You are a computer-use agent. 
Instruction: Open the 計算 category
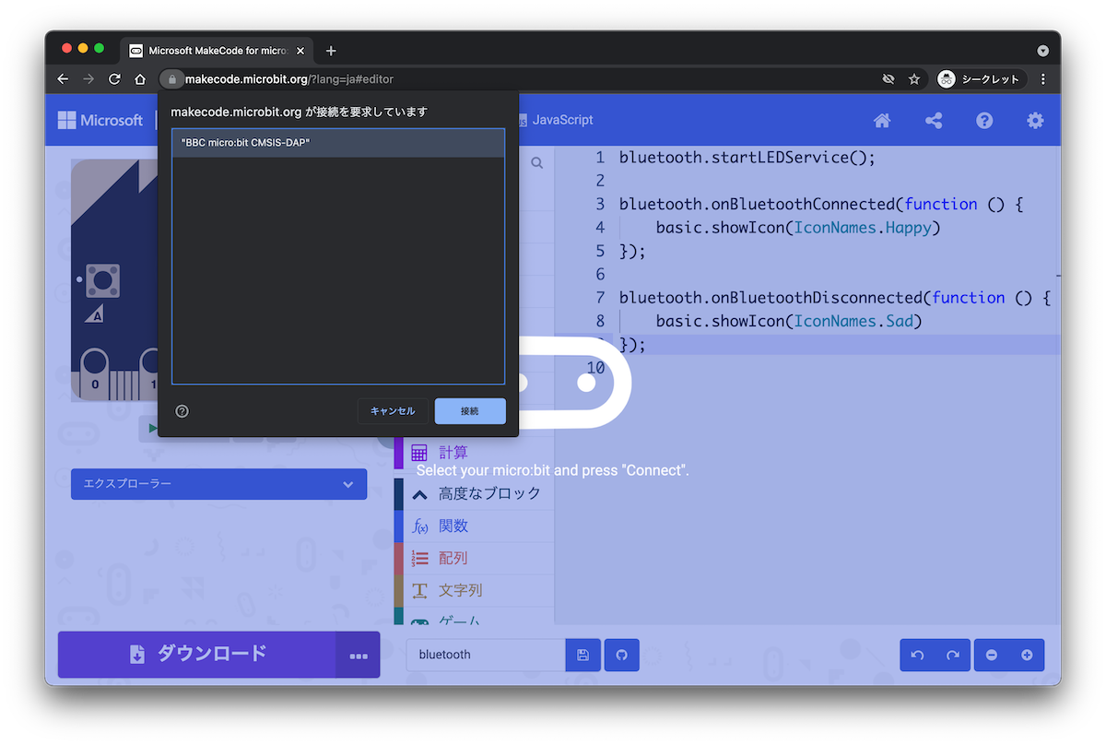[x=474, y=453]
